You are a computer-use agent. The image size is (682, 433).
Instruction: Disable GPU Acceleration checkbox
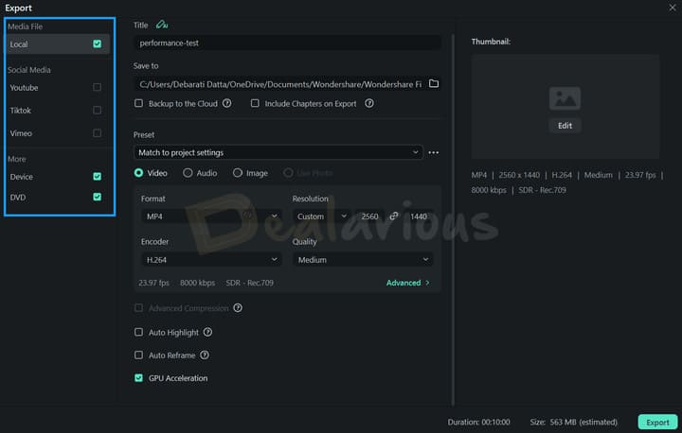click(x=138, y=378)
